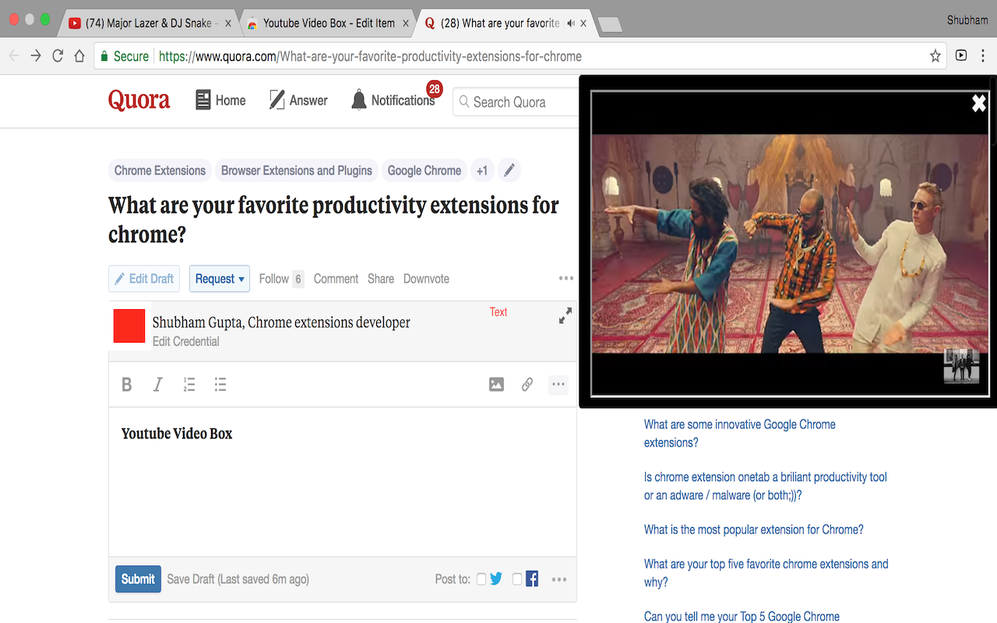Image resolution: width=997 pixels, height=623 pixels.
Task: Open the Request dropdown
Action: (220, 279)
